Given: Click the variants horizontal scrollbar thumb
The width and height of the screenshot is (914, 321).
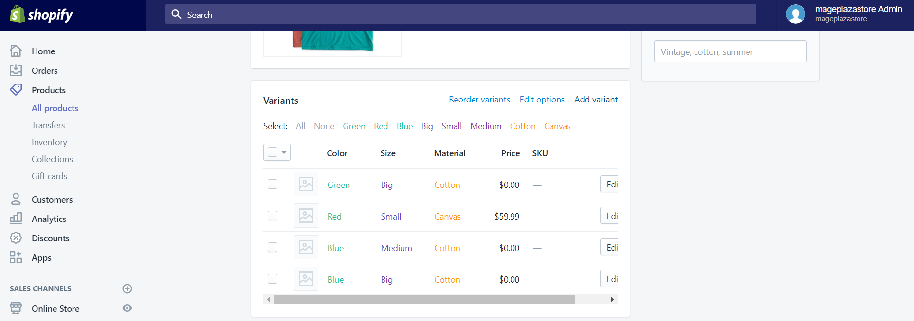Looking at the screenshot, I should (x=424, y=300).
